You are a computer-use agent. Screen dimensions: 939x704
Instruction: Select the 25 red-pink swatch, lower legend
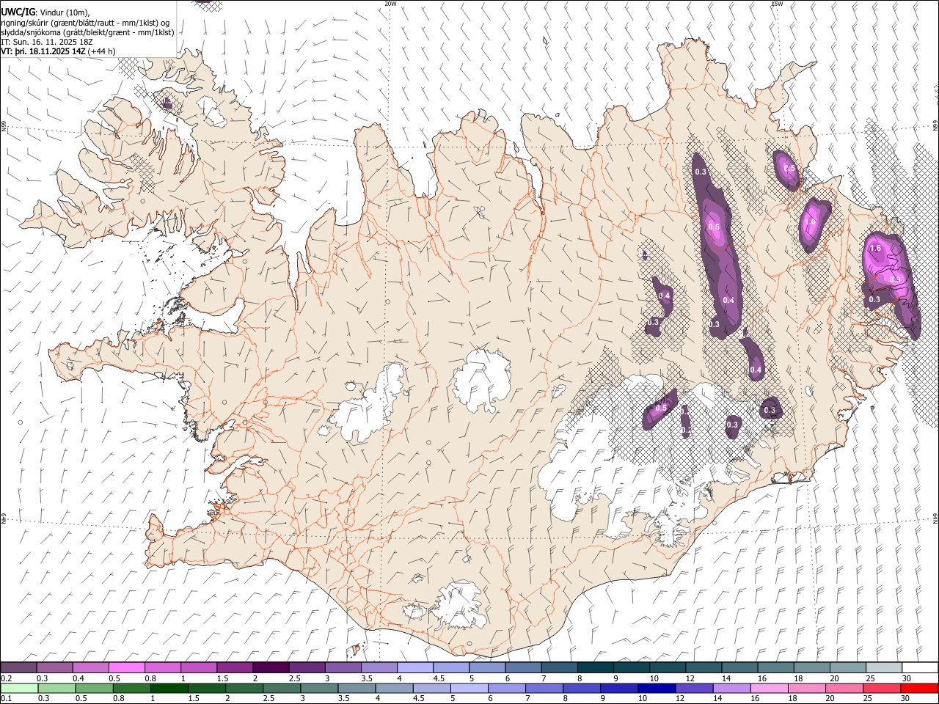click(880, 689)
